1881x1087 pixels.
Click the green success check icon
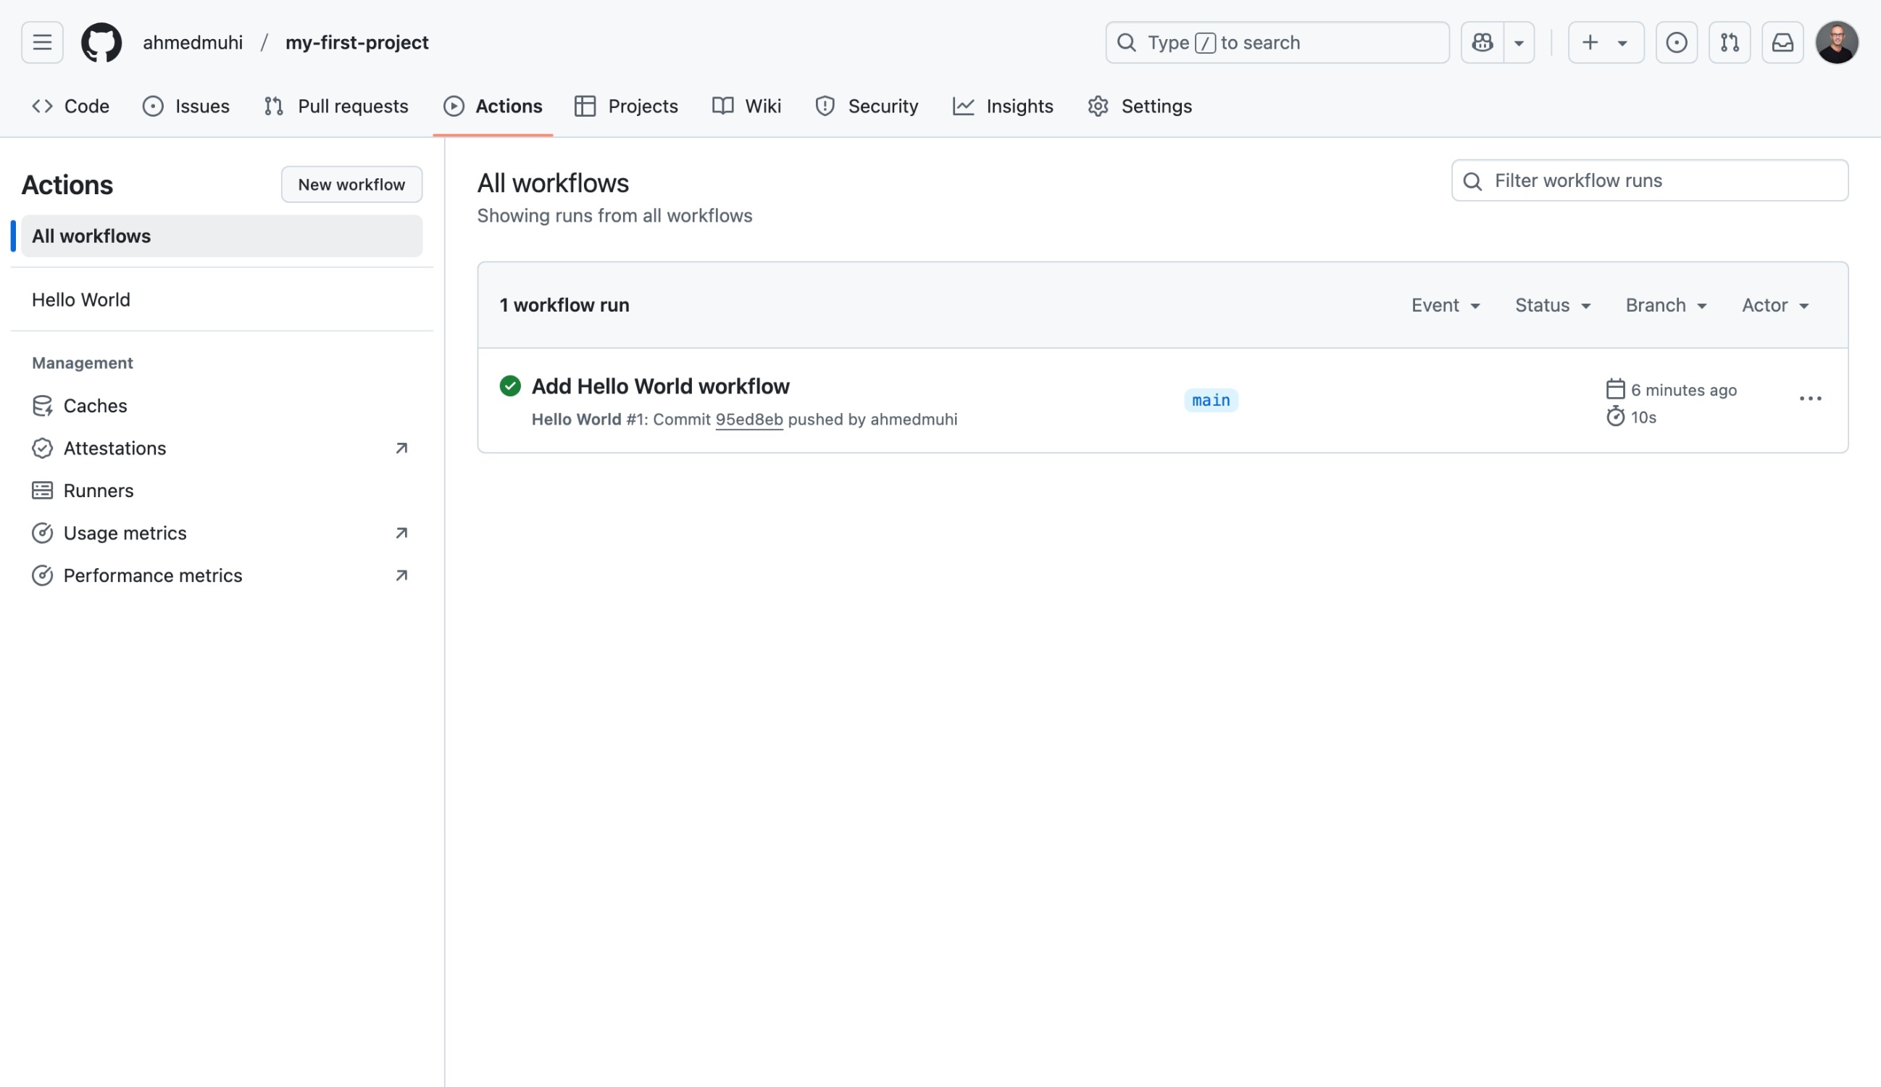510,386
